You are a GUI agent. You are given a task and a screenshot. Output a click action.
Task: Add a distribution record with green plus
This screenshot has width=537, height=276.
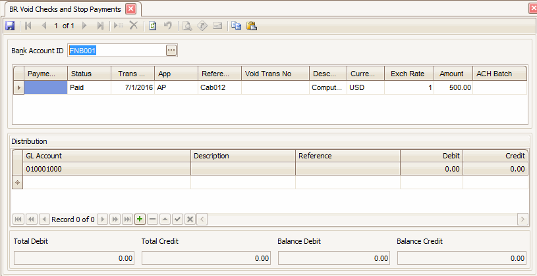140,219
